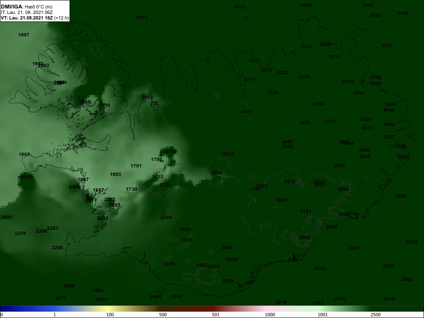Select the 2936 number

point(340,165)
